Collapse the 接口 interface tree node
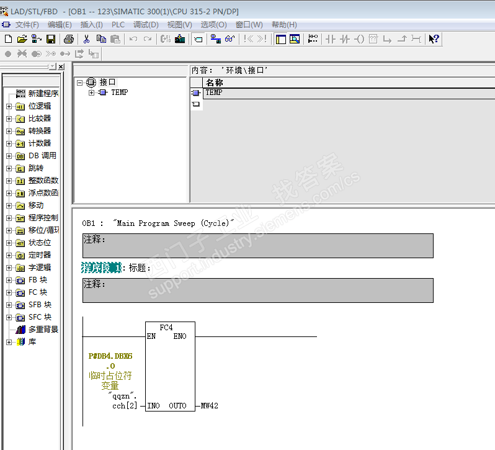The width and height of the screenshot is (495, 450). click(x=80, y=83)
